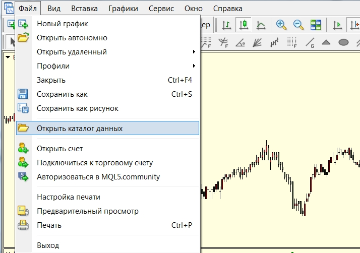The width and height of the screenshot is (360, 253).
Task: Select Открыть каталог данных
Action: tap(108, 128)
